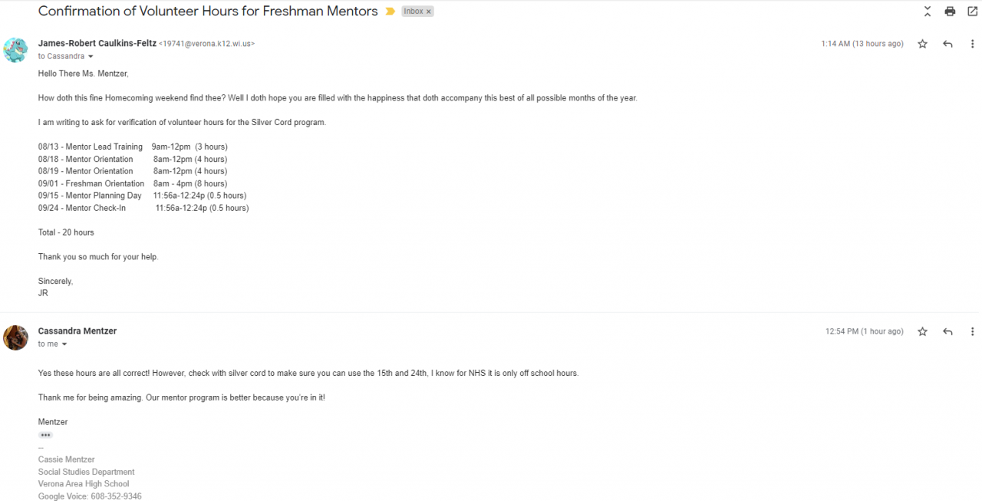982x501 pixels.
Task: Click Cassandra Mentzer's profile picture
Action: pyautogui.click(x=16, y=338)
